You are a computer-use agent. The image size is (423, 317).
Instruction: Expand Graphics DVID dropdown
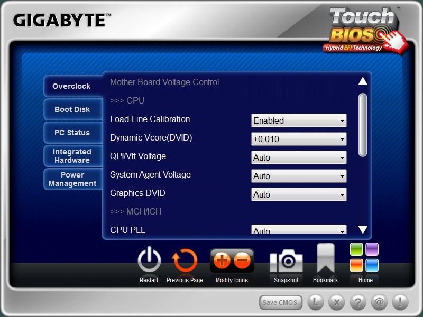point(299,194)
